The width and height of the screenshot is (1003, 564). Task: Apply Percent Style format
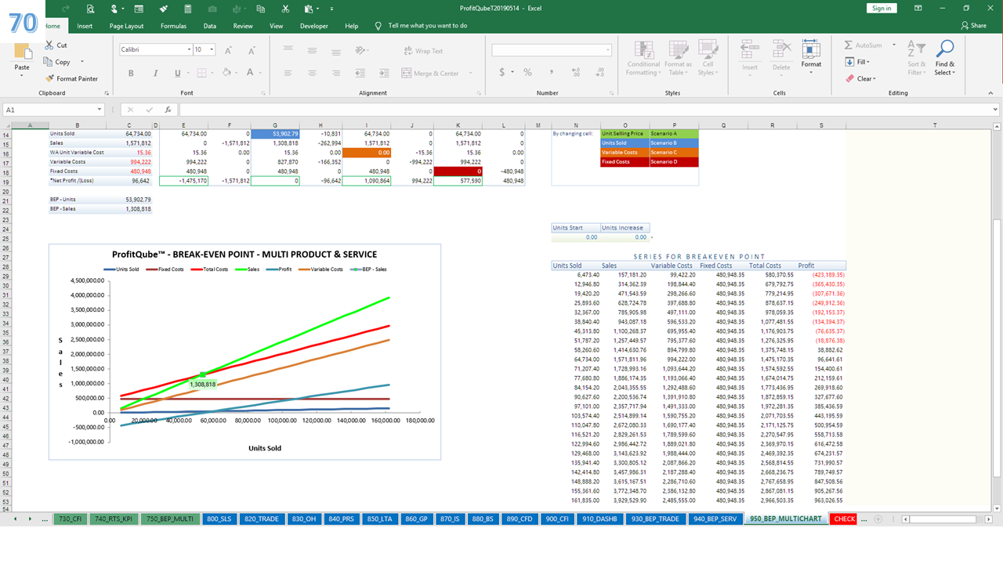pyautogui.click(x=527, y=73)
